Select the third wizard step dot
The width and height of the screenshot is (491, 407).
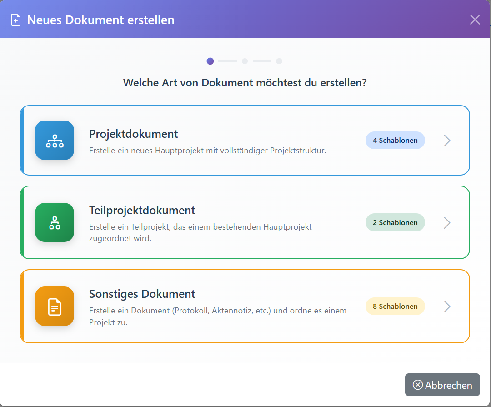pos(279,60)
